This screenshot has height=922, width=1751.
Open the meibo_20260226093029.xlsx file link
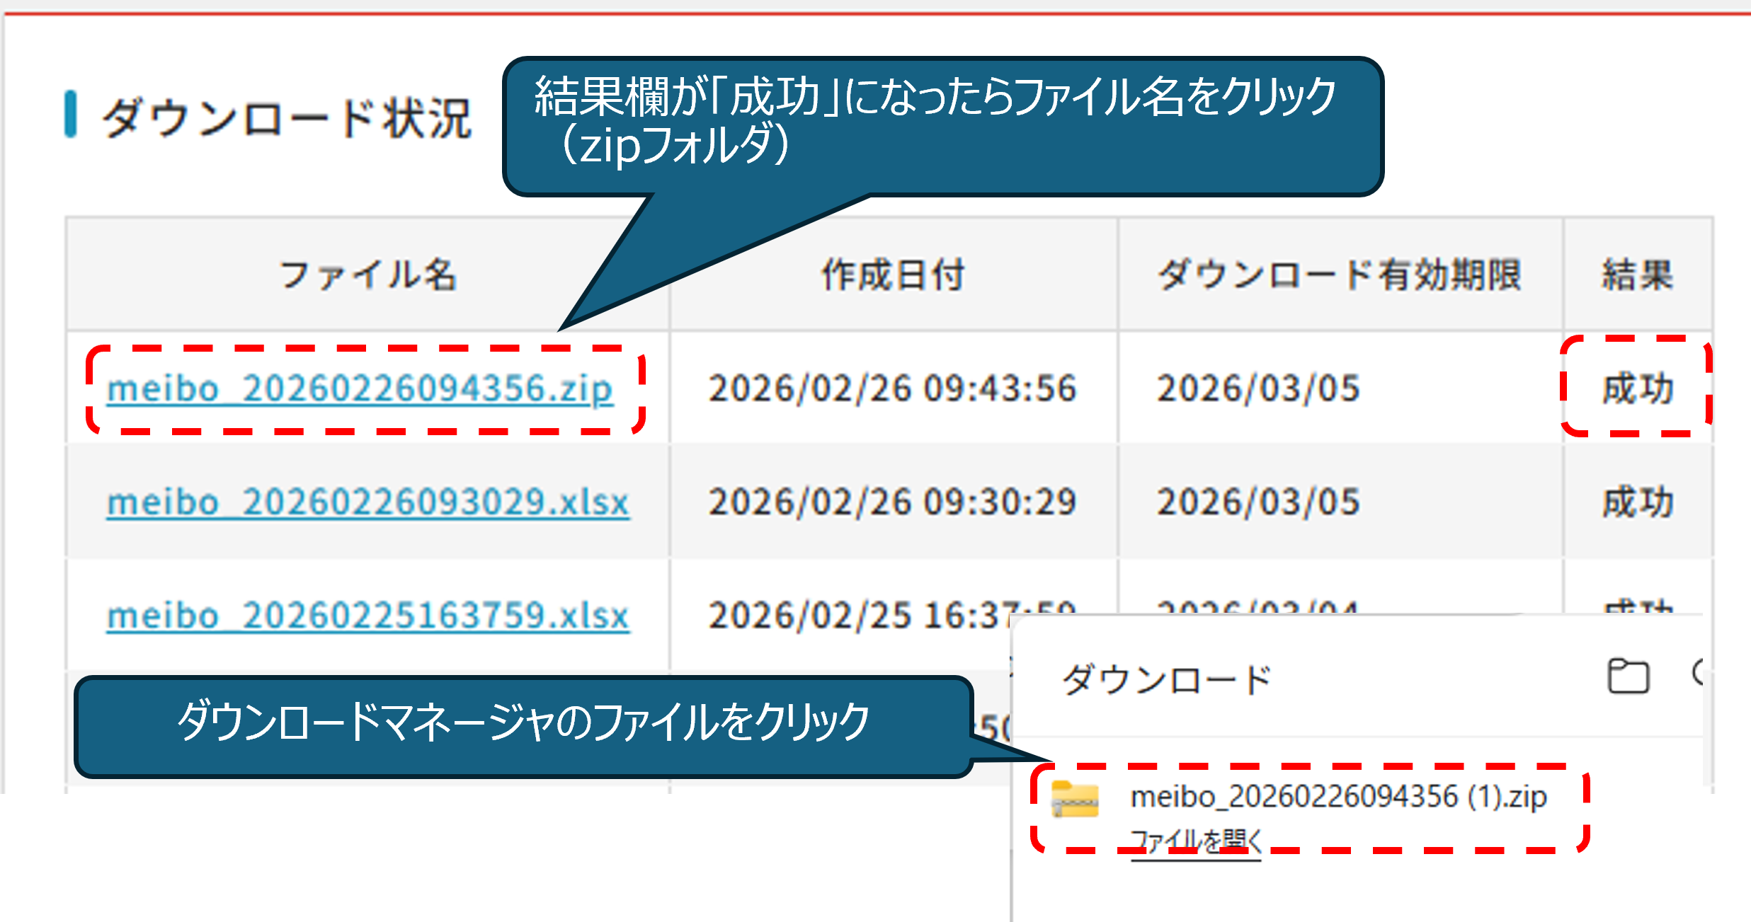pyautogui.click(x=367, y=502)
